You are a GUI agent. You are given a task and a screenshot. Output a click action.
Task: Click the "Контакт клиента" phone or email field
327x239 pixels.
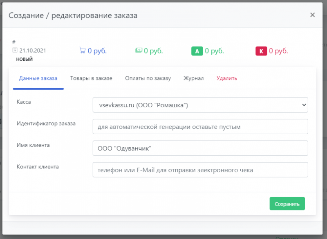pyautogui.click(x=200, y=170)
